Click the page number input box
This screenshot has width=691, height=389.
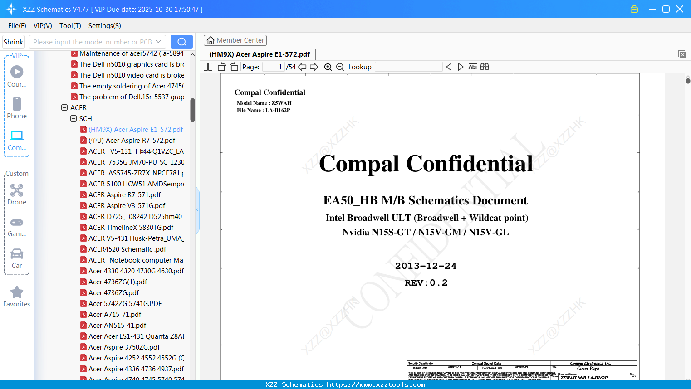(273, 67)
